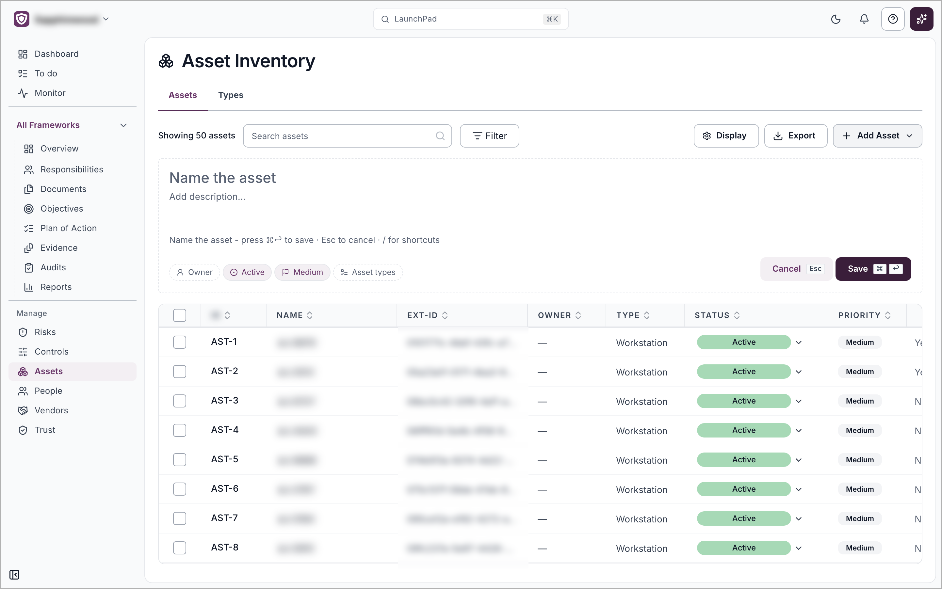Toggle dark mode with the moon icon

[836, 19]
